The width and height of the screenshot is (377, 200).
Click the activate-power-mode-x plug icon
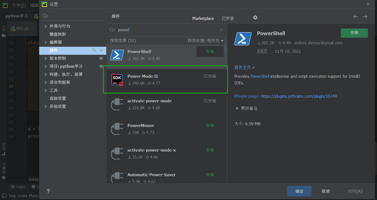pyautogui.click(x=117, y=154)
